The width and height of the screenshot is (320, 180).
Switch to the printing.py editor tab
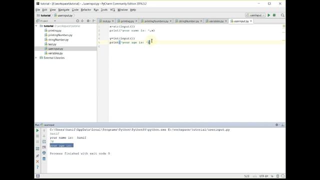point(127,21)
